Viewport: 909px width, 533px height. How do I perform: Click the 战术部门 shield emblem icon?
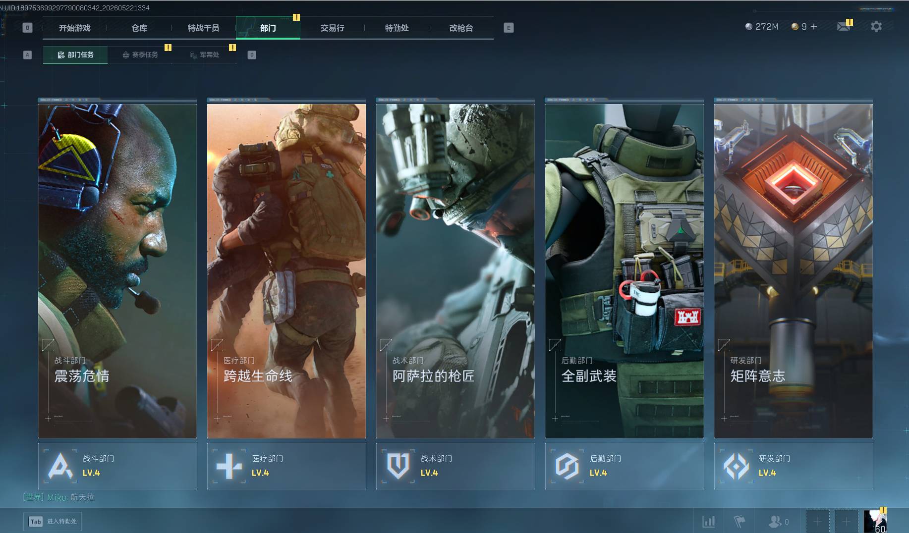click(398, 466)
